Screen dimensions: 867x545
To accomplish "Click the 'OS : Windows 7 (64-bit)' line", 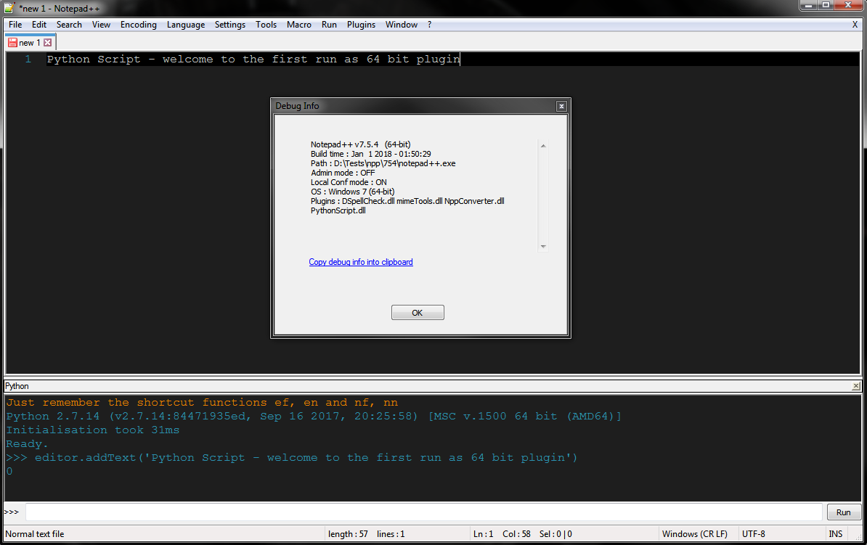I will [352, 192].
